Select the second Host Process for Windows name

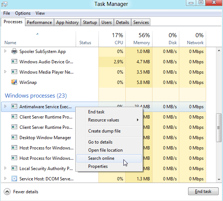(47, 158)
